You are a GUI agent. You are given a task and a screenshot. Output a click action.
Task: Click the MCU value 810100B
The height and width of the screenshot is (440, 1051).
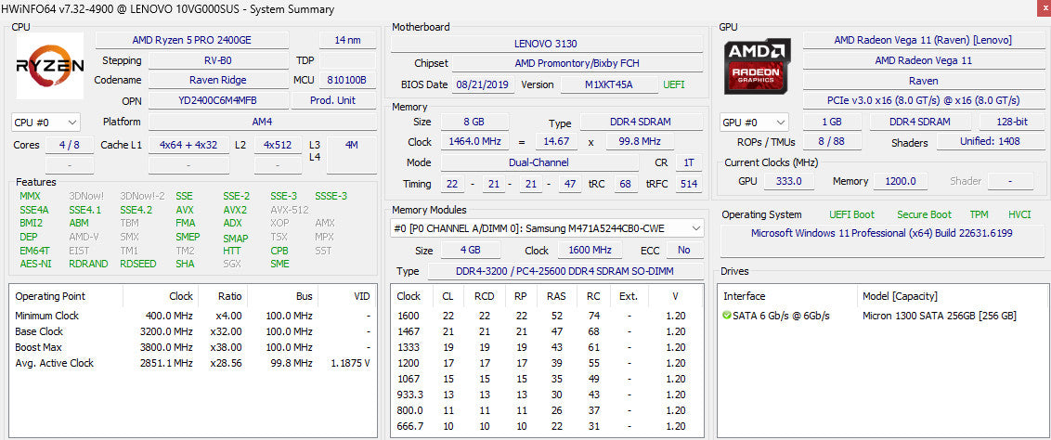tap(346, 80)
